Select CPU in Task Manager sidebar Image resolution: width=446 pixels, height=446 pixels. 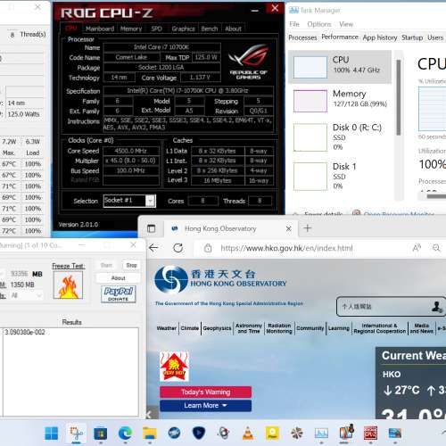coord(340,67)
